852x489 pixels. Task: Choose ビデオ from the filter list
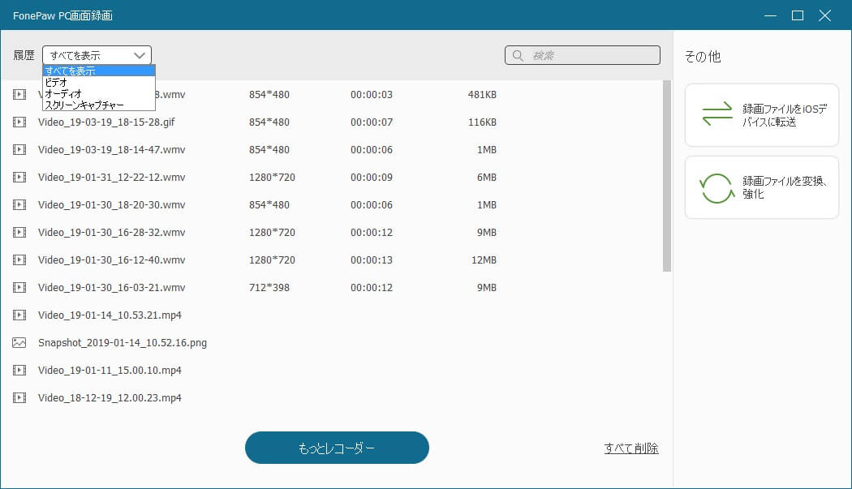click(100, 83)
